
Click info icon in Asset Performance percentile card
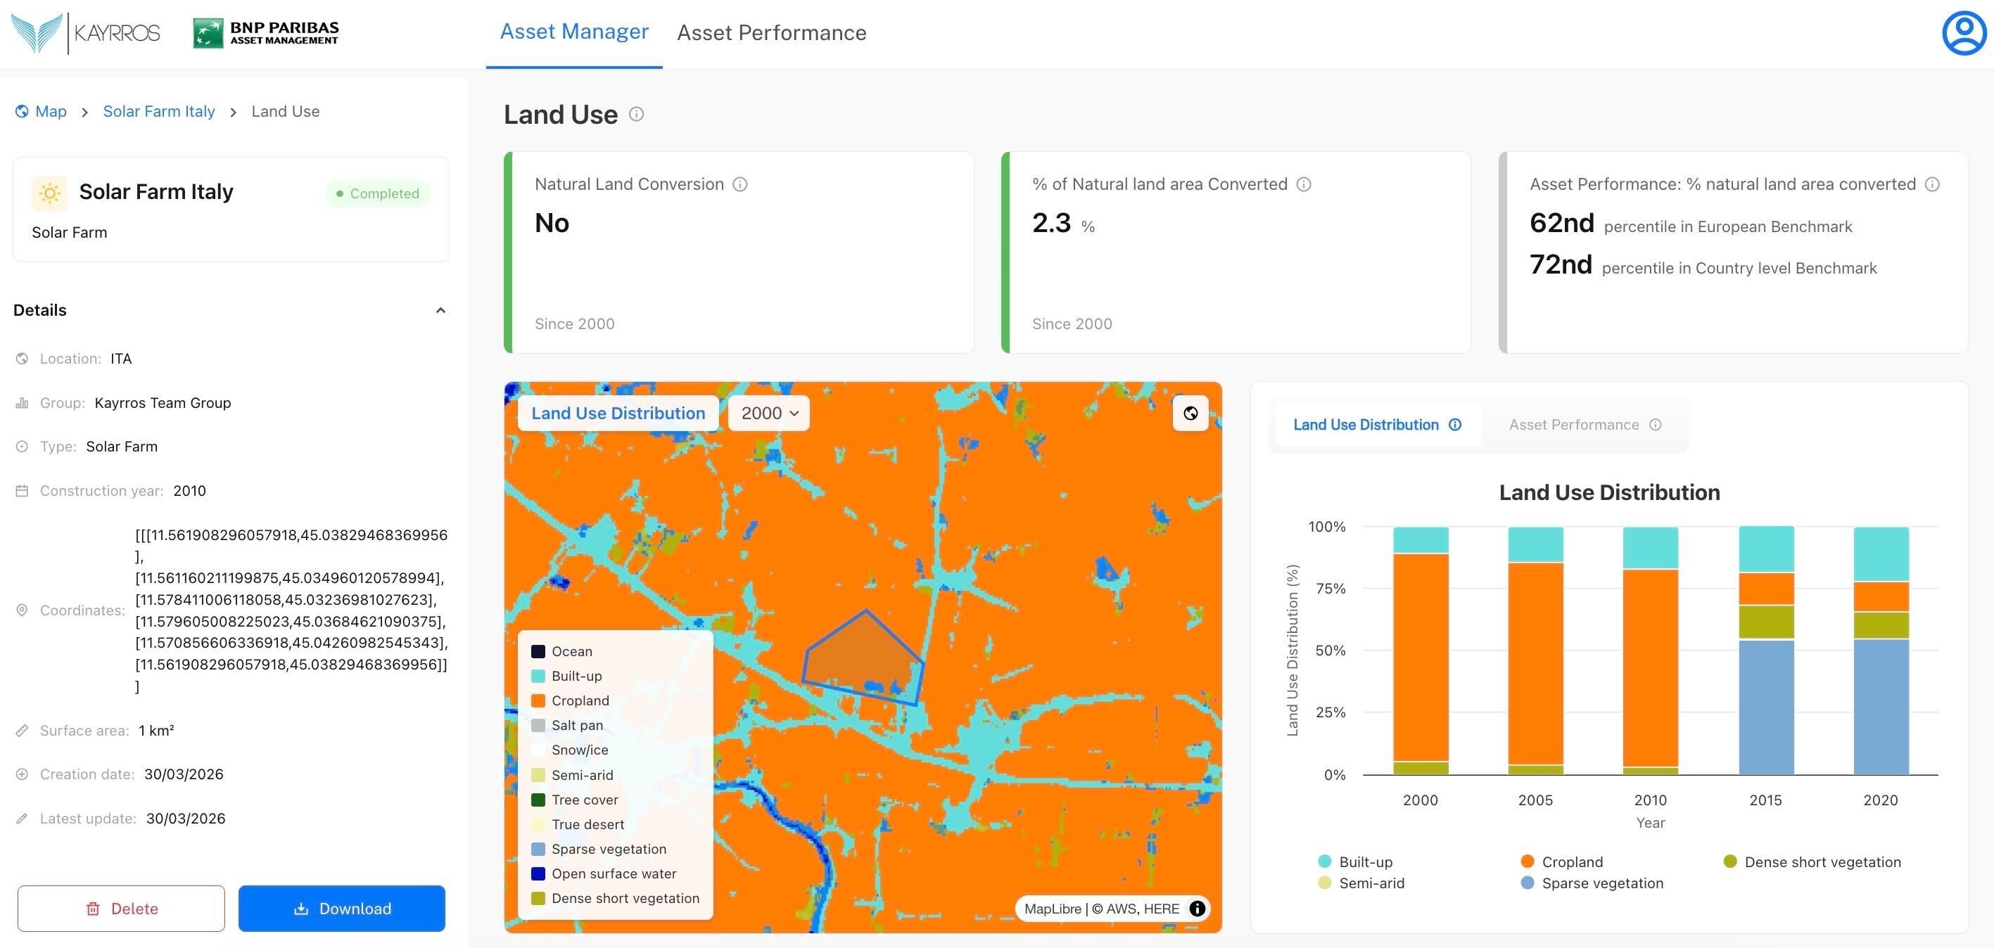pos(1932,184)
